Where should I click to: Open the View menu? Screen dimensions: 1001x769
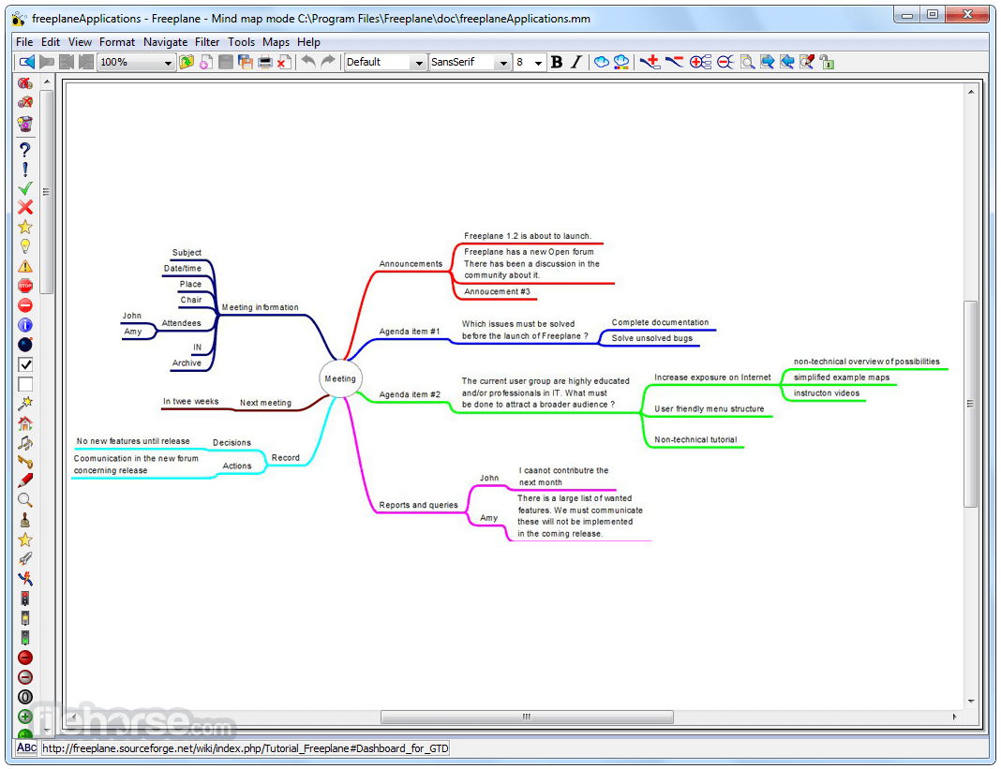(x=80, y=42)
